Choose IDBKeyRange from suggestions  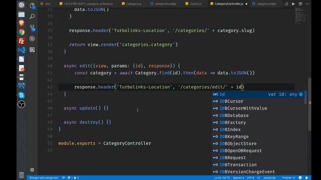(258, 136)
